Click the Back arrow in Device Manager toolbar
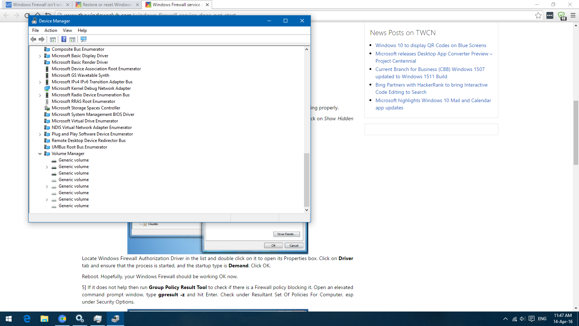The height and width of the screenshot is (326, 579). 33,39
